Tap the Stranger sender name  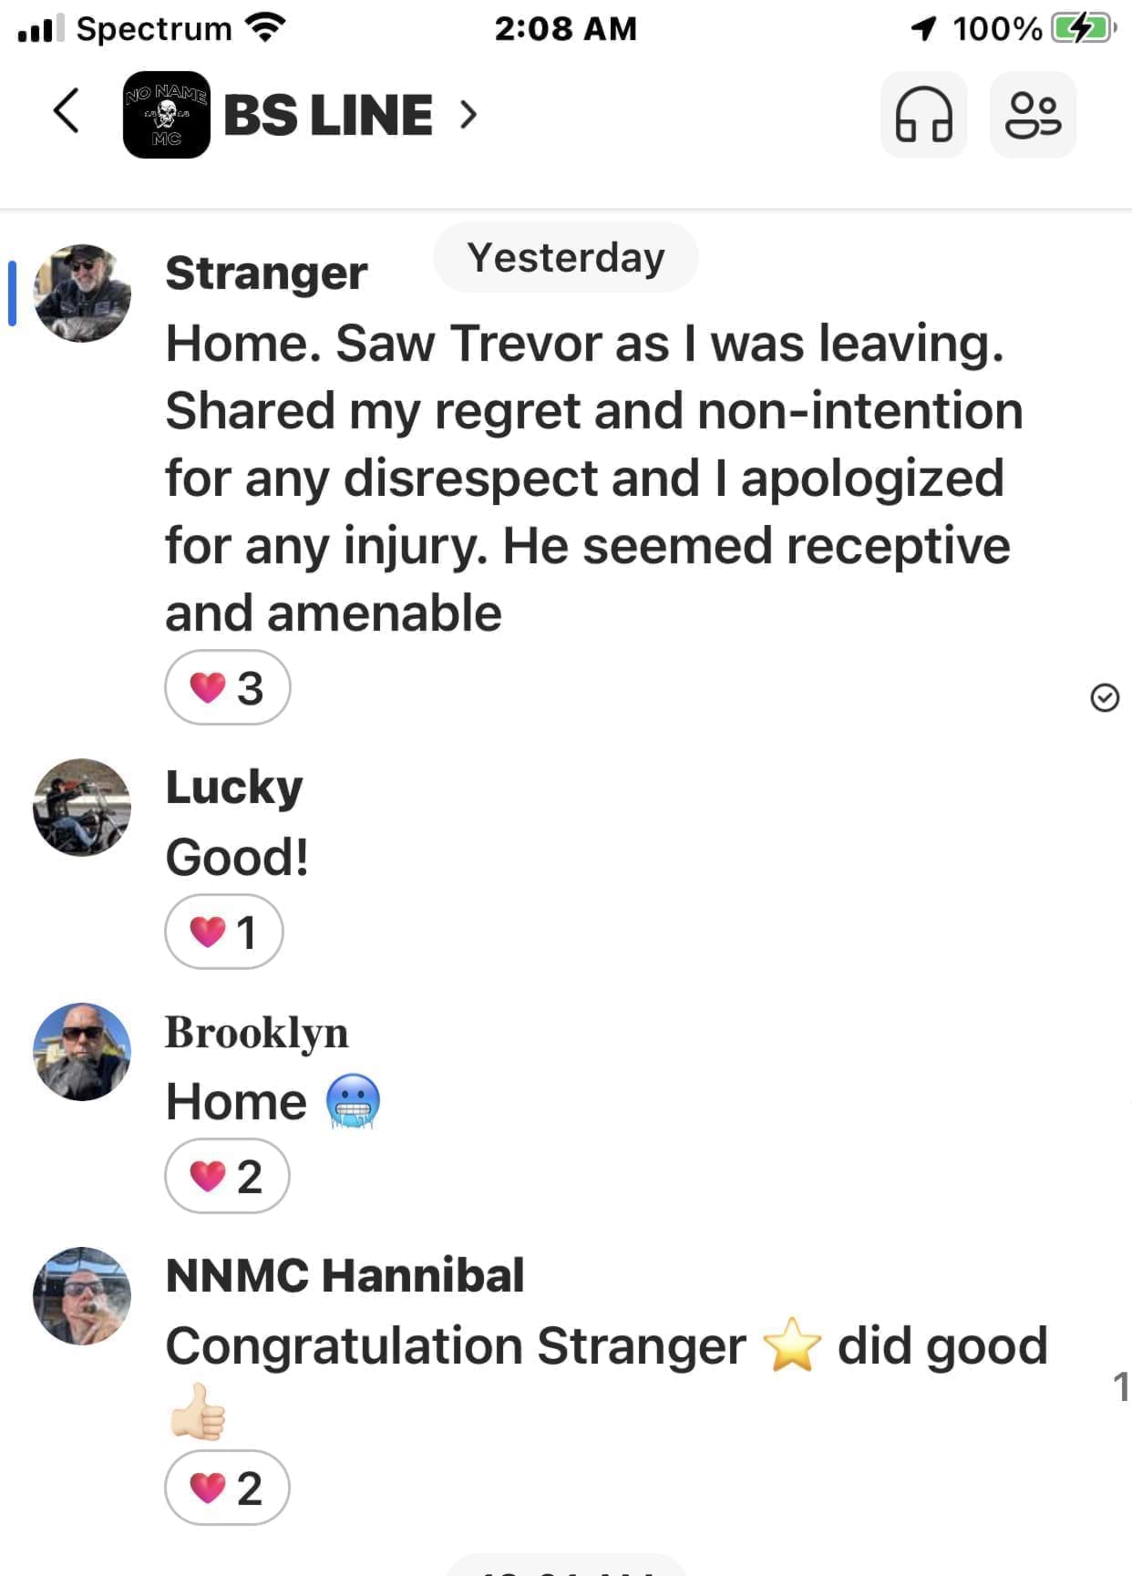266,273
